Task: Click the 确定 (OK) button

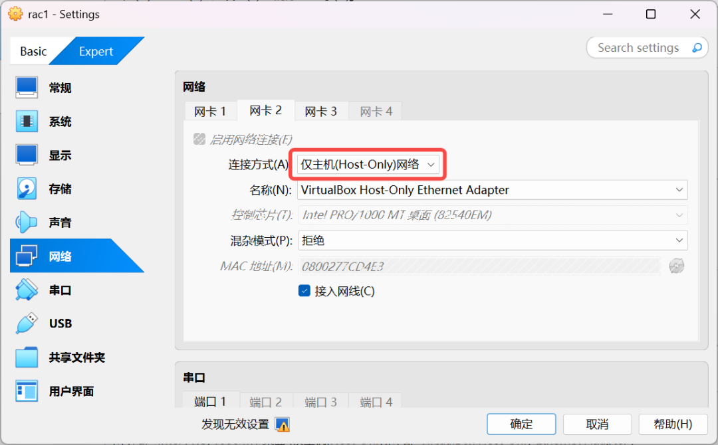Action: pos(521,424)
